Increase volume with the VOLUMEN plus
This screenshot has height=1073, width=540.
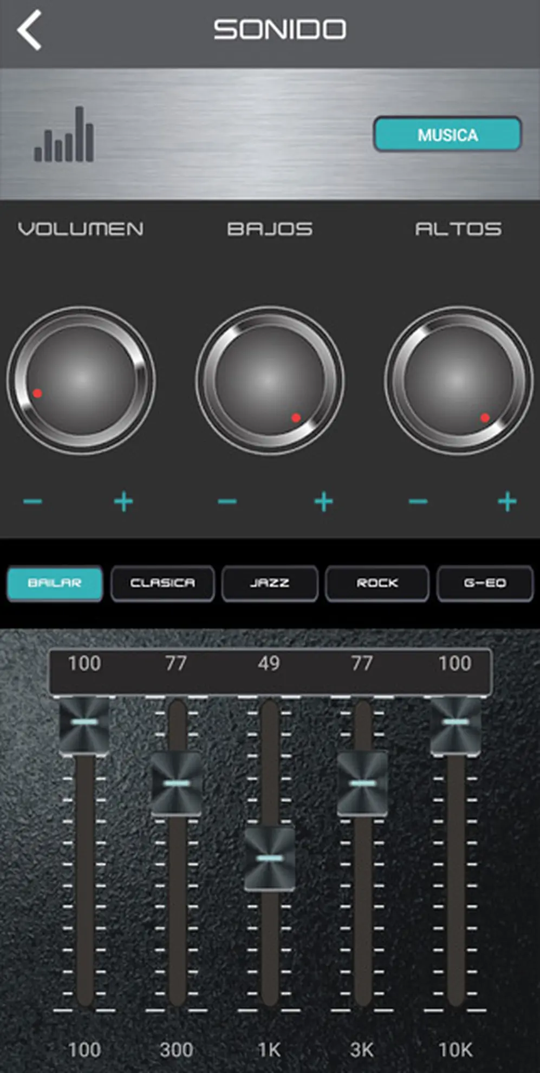pyautogui.click(x=123, y=501)
